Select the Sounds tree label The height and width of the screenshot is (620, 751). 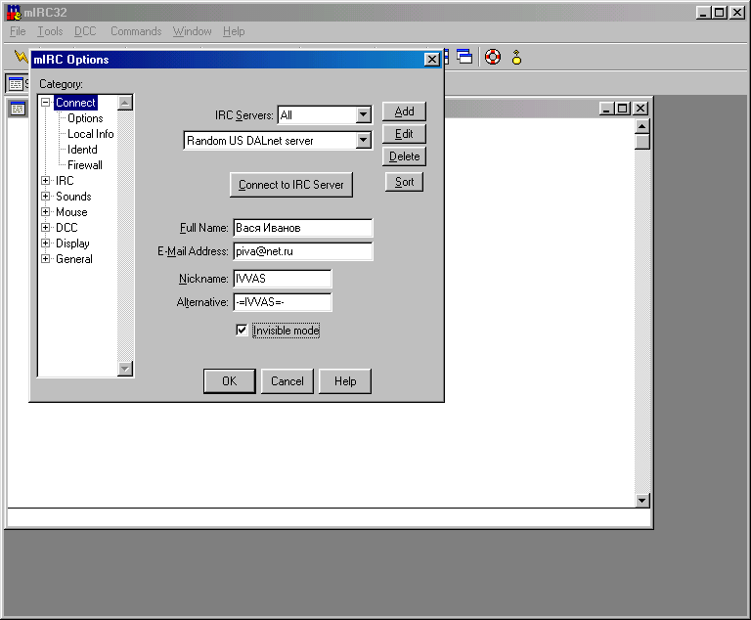[x=73, y=197]
